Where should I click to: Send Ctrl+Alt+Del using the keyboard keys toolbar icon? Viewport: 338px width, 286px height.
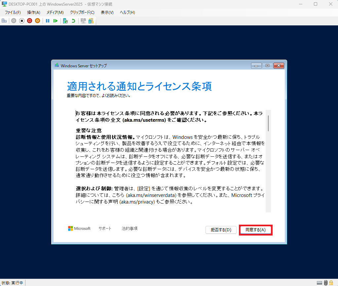click(x=4, y=21)
